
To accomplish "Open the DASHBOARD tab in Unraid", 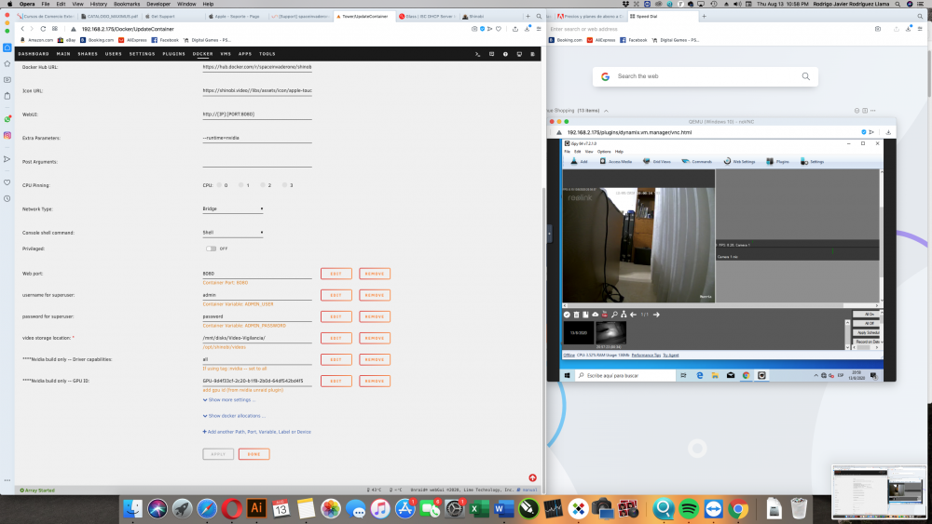I will (34, 54).
